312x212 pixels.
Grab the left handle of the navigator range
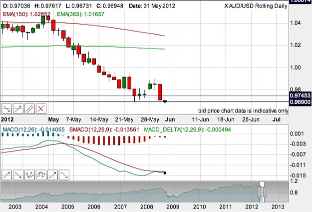(259, 191)
